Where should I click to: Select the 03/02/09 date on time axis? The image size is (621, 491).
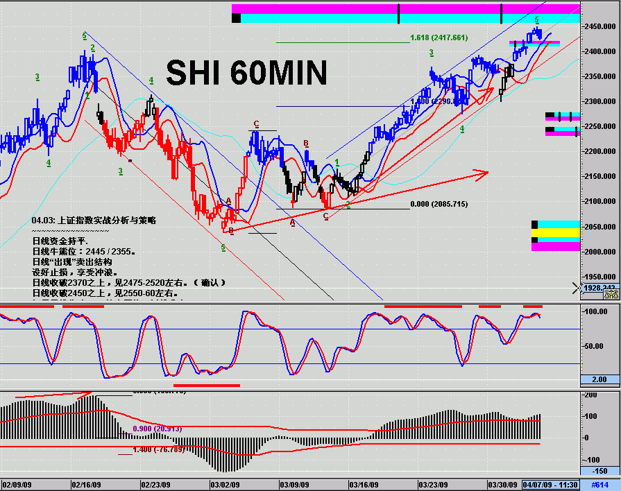point(225,485)
